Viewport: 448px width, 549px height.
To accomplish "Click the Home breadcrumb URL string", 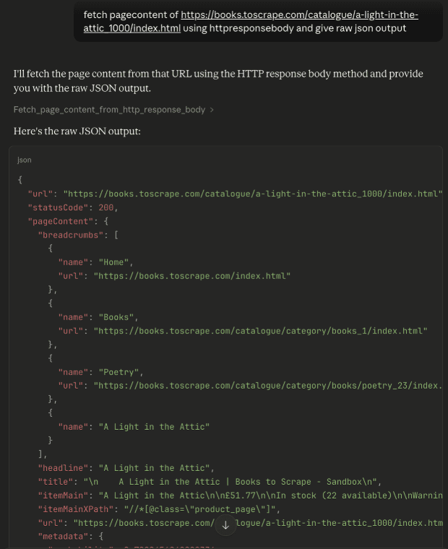I will [x=191, y=276].
